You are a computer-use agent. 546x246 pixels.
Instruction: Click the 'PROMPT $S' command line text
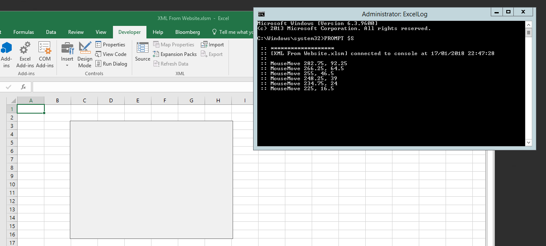tap(338, 38)
